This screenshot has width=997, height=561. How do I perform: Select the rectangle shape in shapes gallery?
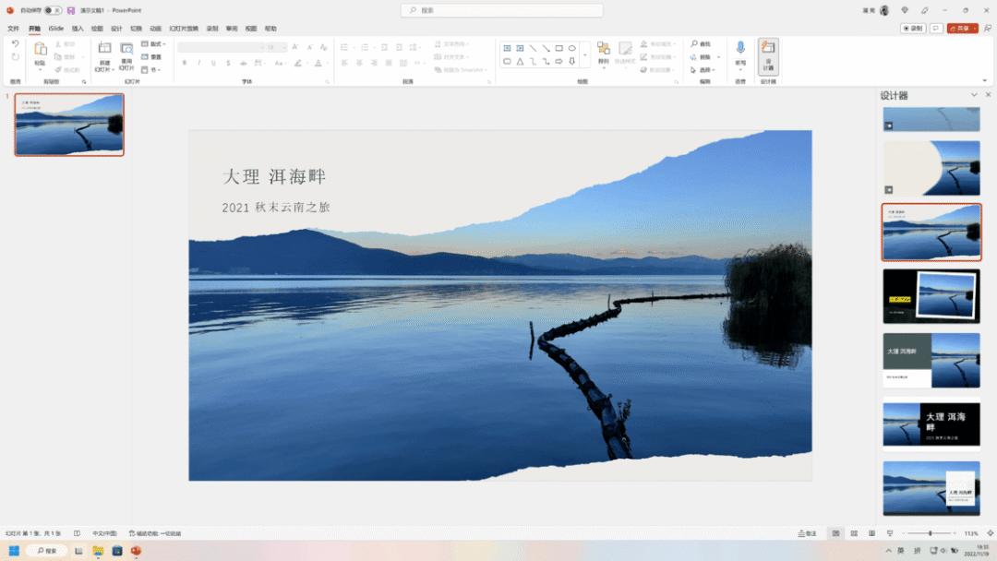[x=559, y=48]
